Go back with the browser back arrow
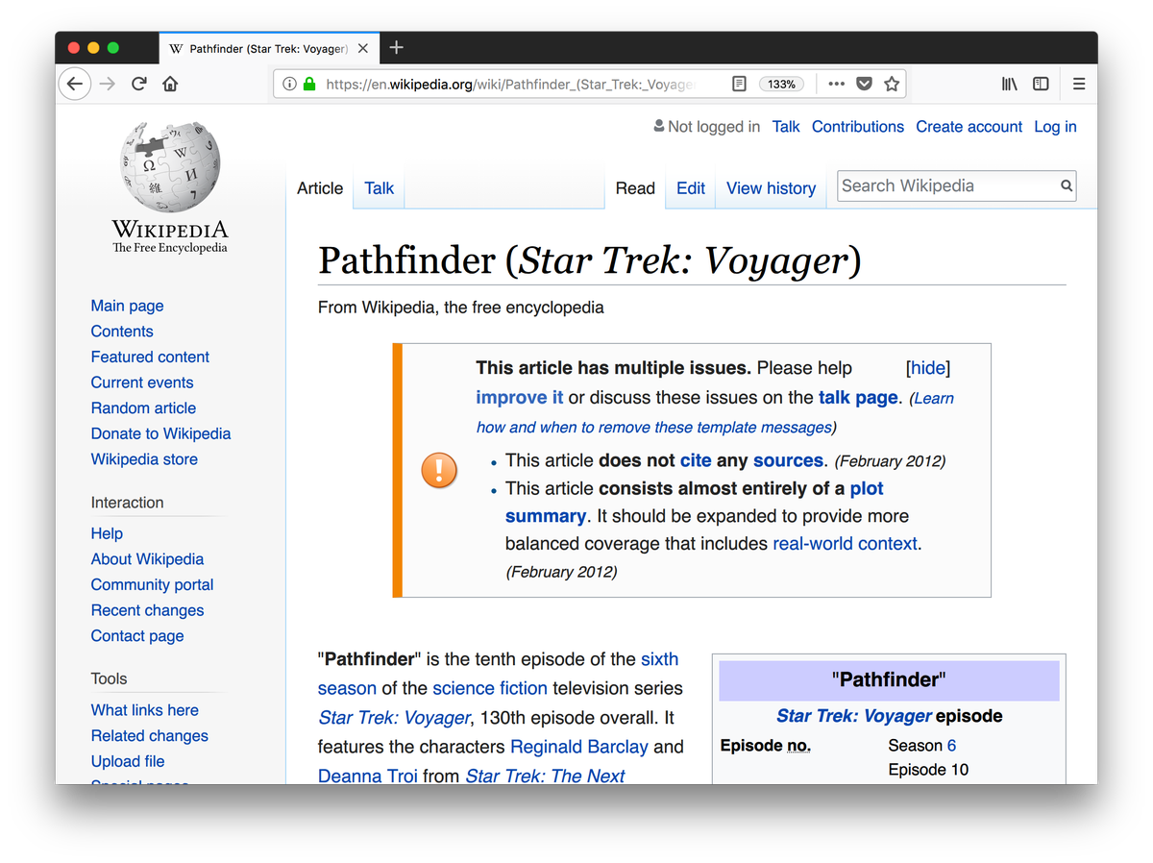Image resolution: width=1153 pixels, height=863 pixels. point(75,84)
